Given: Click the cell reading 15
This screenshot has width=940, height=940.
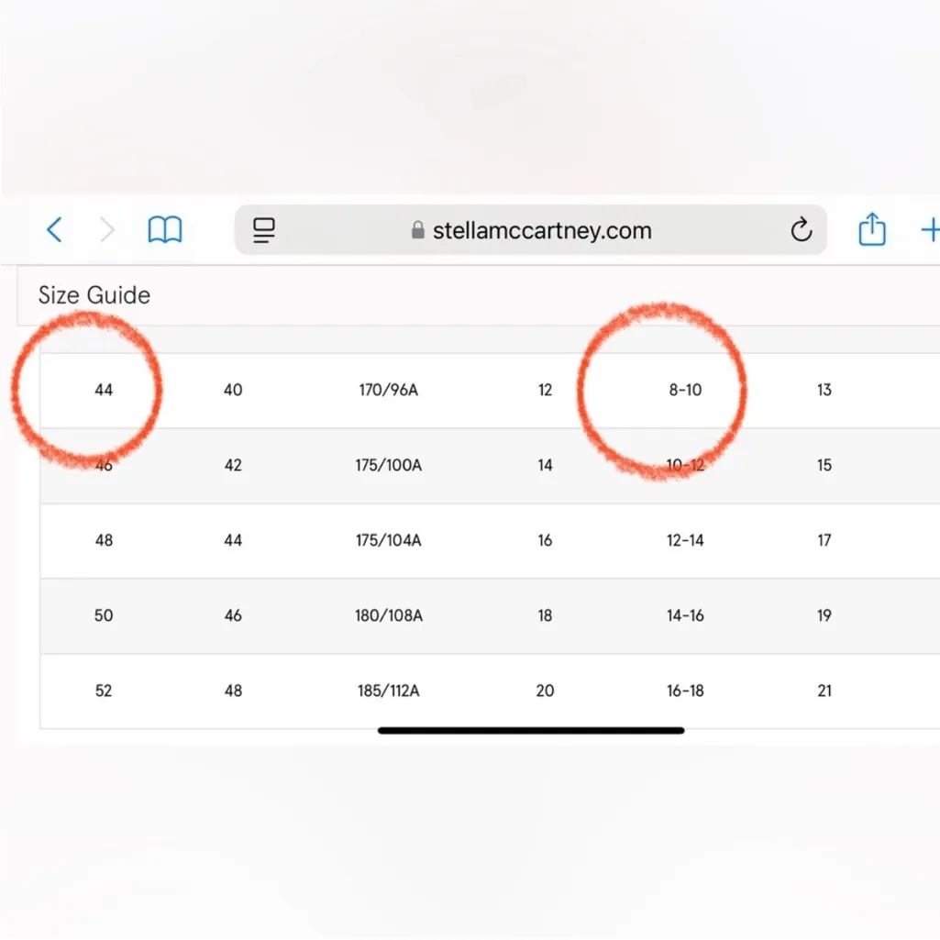Looking at the screenshot, I should [x=824, y=465].
